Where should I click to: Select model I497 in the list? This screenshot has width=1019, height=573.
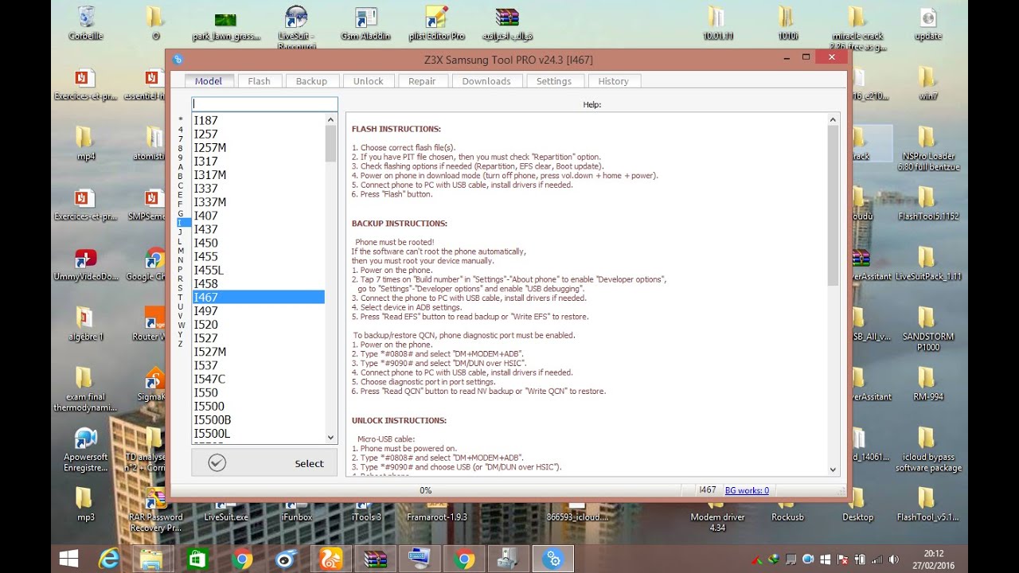(258, 311)
